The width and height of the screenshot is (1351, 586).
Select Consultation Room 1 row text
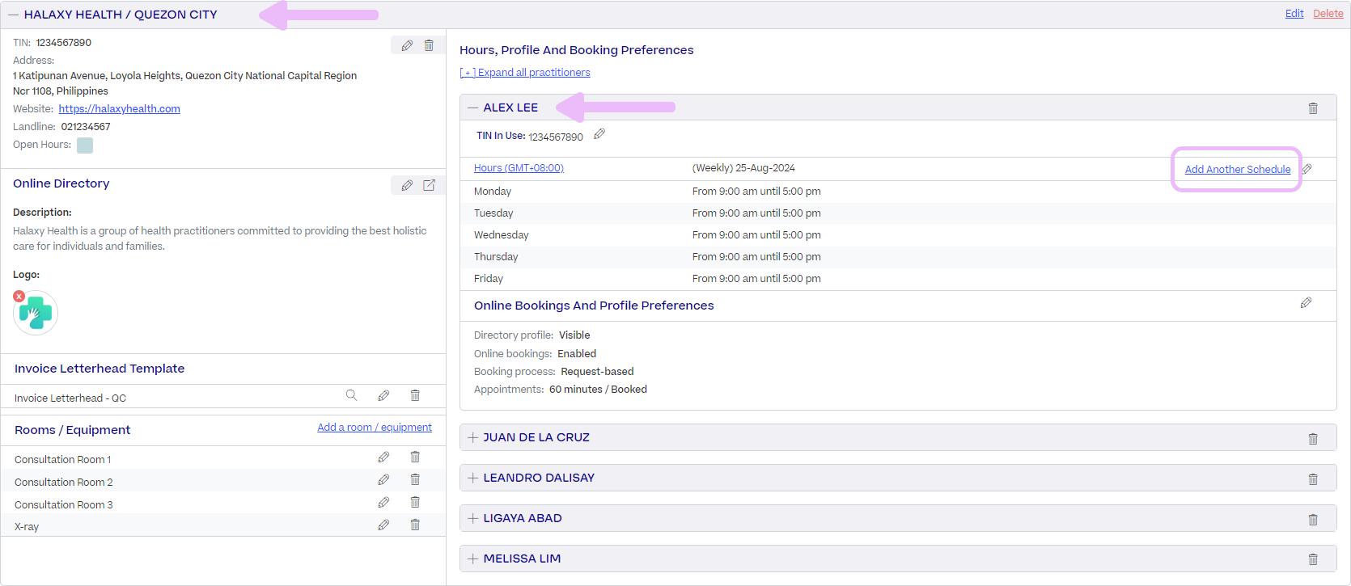point(63,460)
